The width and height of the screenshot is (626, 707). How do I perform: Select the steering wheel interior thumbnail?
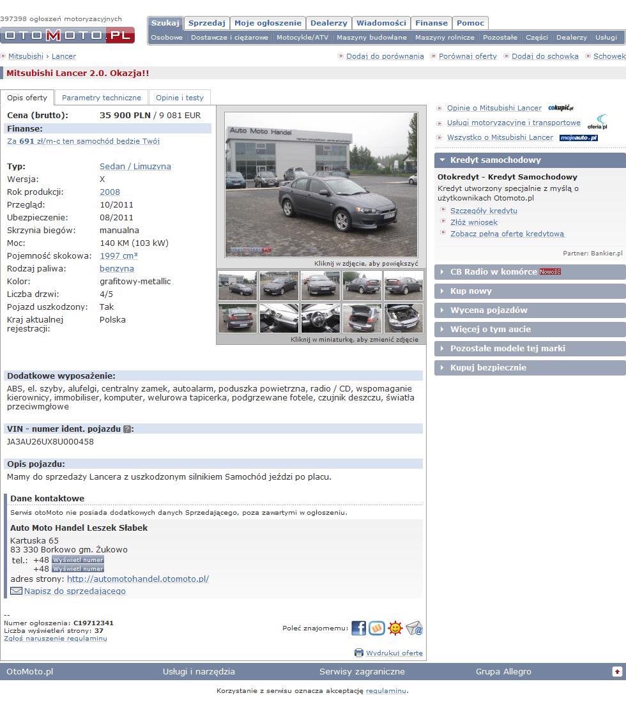(320, 318)
